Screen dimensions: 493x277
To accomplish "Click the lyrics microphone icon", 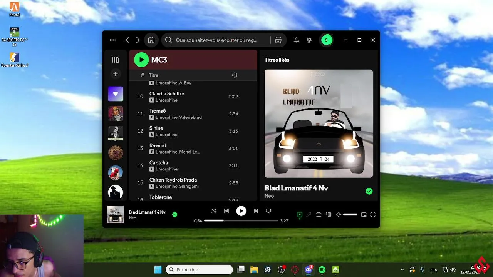I will (309, 215).
